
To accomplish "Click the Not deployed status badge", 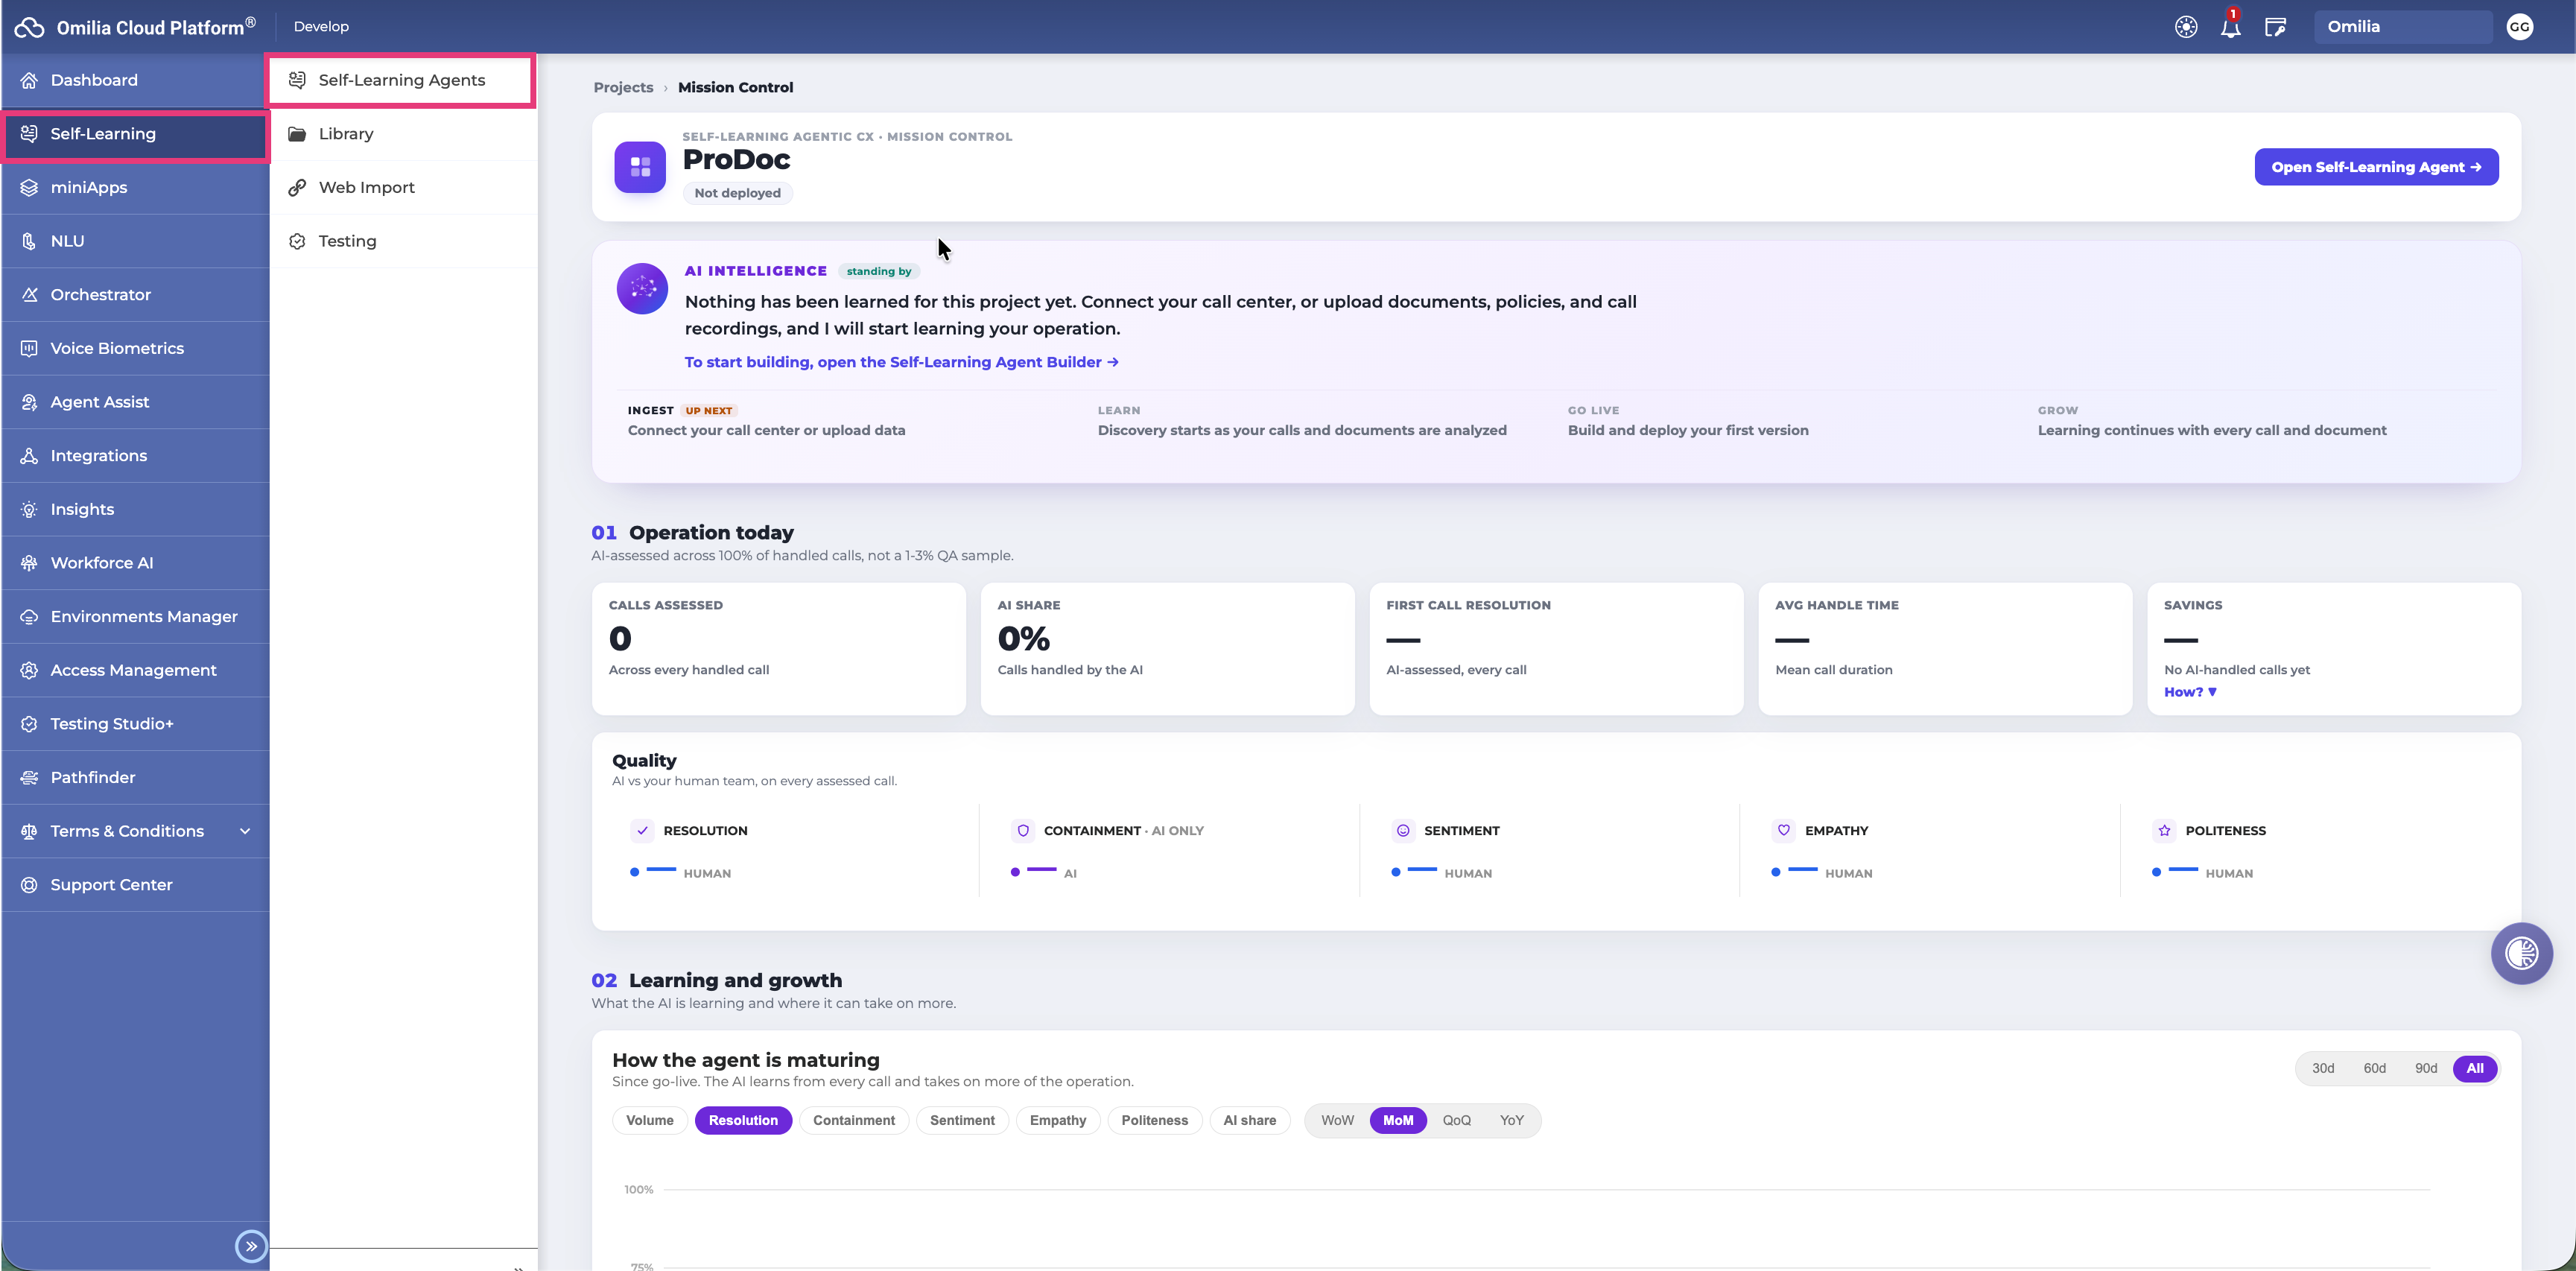I will [x=738, y=193].
